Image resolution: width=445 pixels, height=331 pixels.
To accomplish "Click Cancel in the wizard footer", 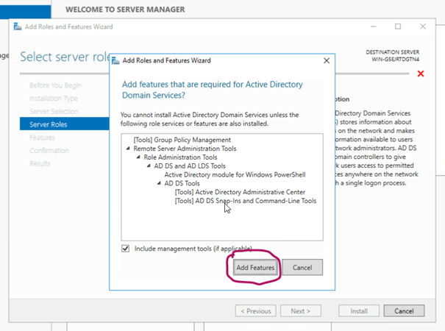I will [405, 311].
